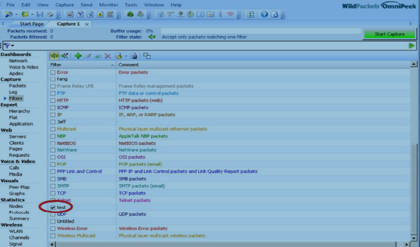Click the icon right of the Help icon
The image size is (420, 247).
coord(274,14)
